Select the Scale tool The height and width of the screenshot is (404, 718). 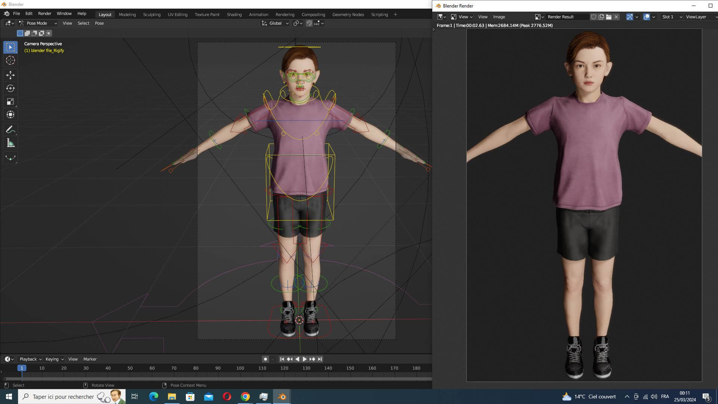pyautogui.click(x=10, y=101)
